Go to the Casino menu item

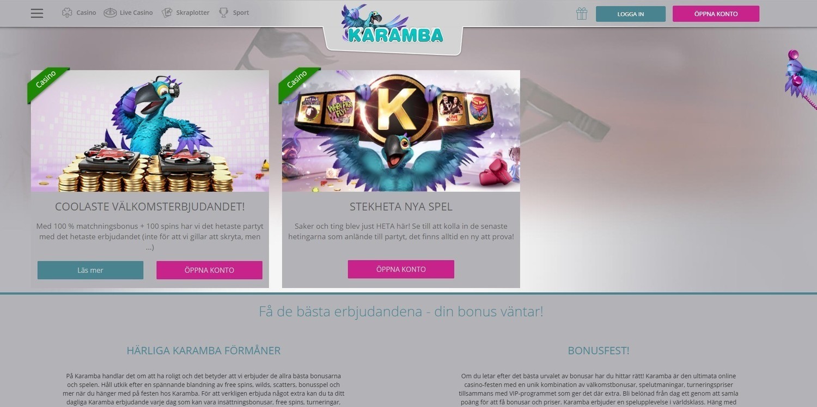[x=86, y=13]
